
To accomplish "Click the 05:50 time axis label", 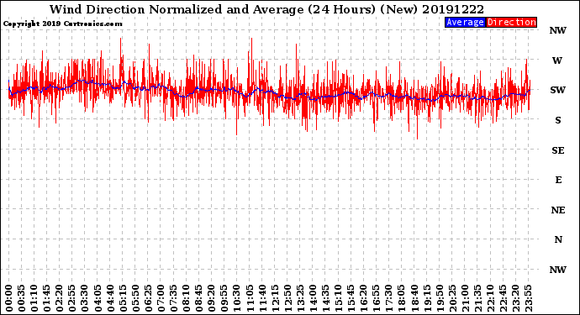I will (x=135, y=298).
